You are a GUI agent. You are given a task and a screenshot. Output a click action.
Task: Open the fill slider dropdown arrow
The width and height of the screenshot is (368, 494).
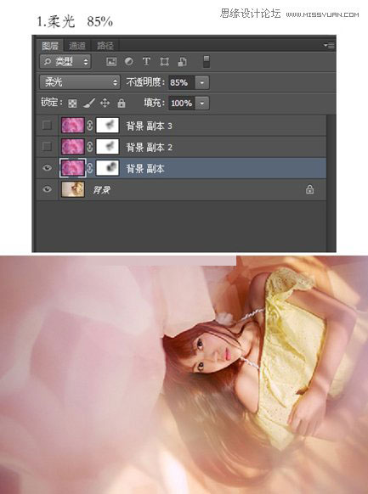(x=201, y=103)
